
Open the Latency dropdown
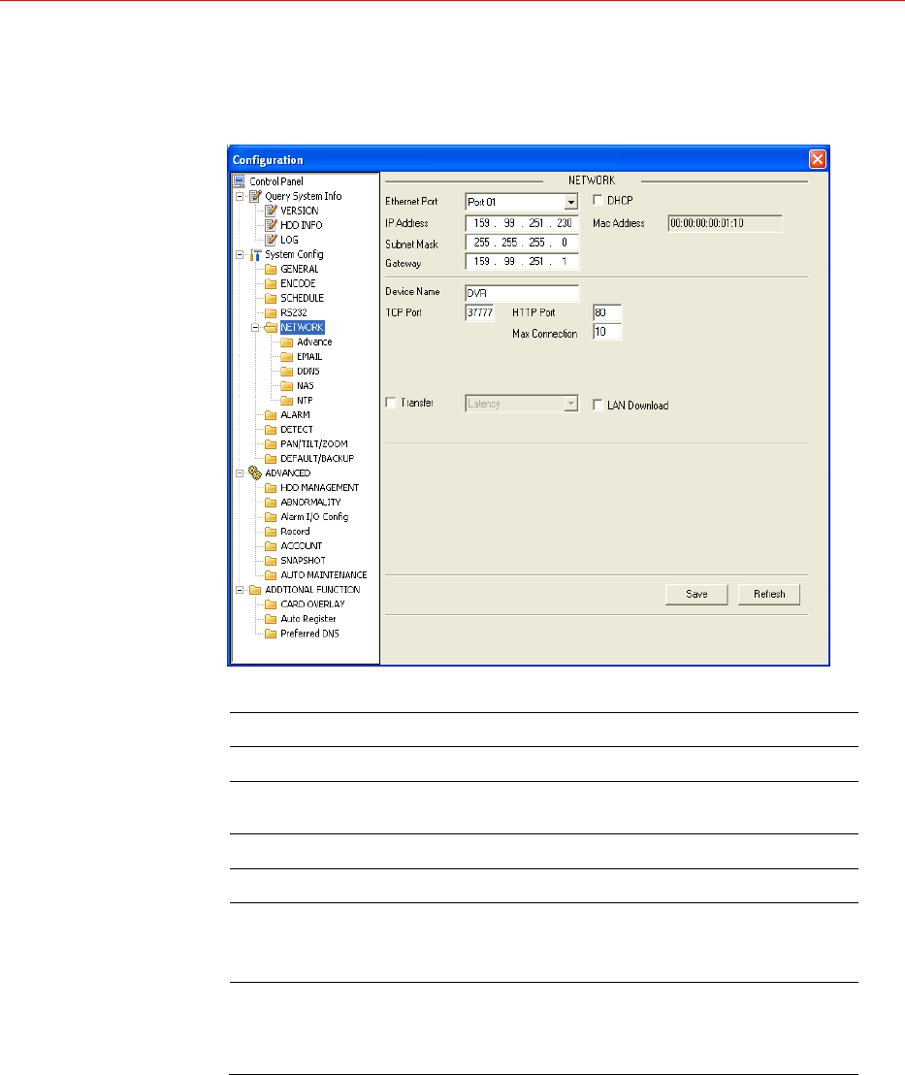pos(570,404)
